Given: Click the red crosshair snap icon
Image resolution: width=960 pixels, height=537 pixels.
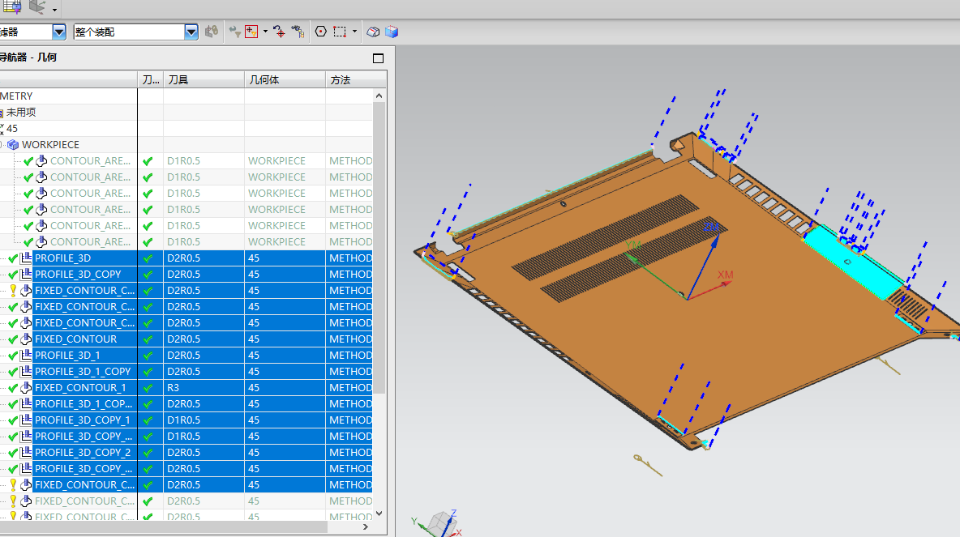Looking at the screenshot, I should coord(279,32).
